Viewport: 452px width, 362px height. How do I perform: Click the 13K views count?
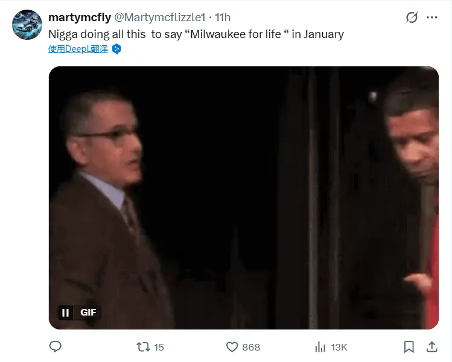(x=339, y=347)
